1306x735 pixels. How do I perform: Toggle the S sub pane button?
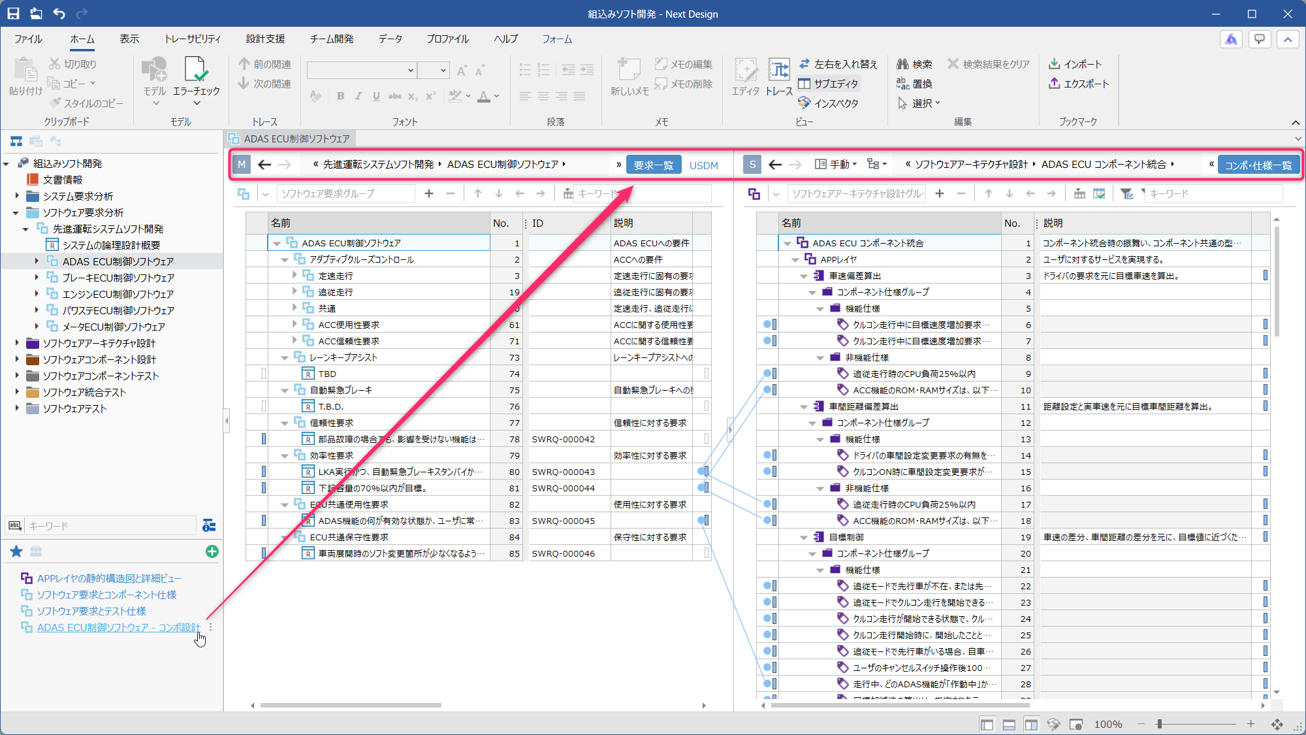752,165
